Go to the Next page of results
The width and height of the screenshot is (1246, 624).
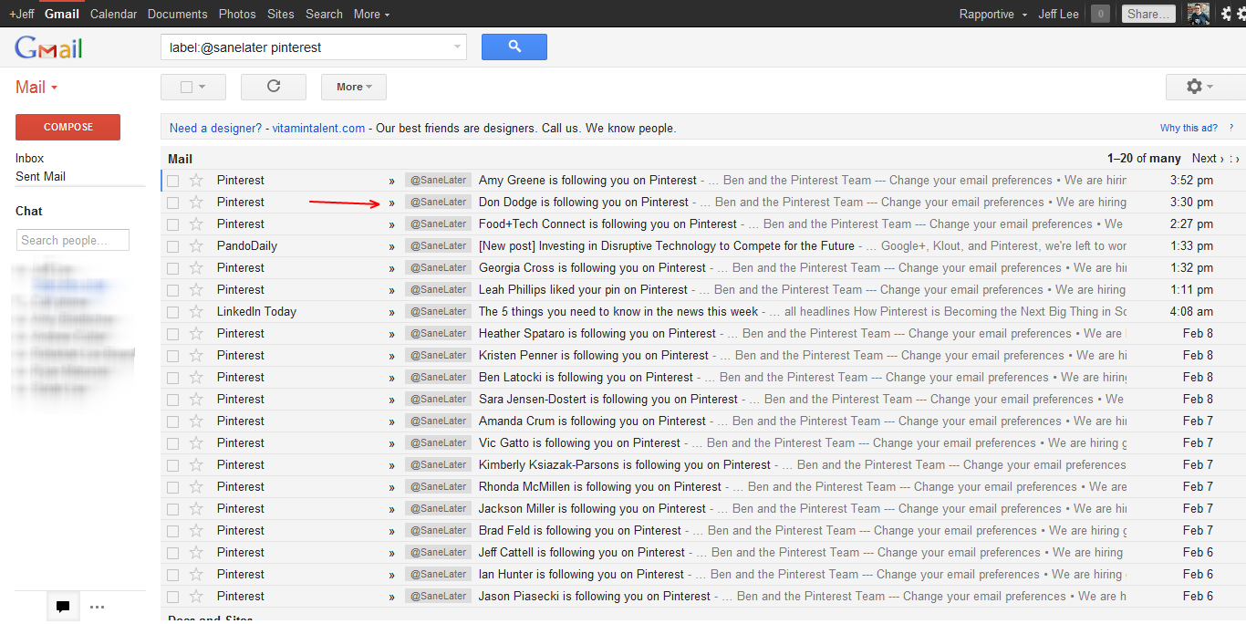1208,159
